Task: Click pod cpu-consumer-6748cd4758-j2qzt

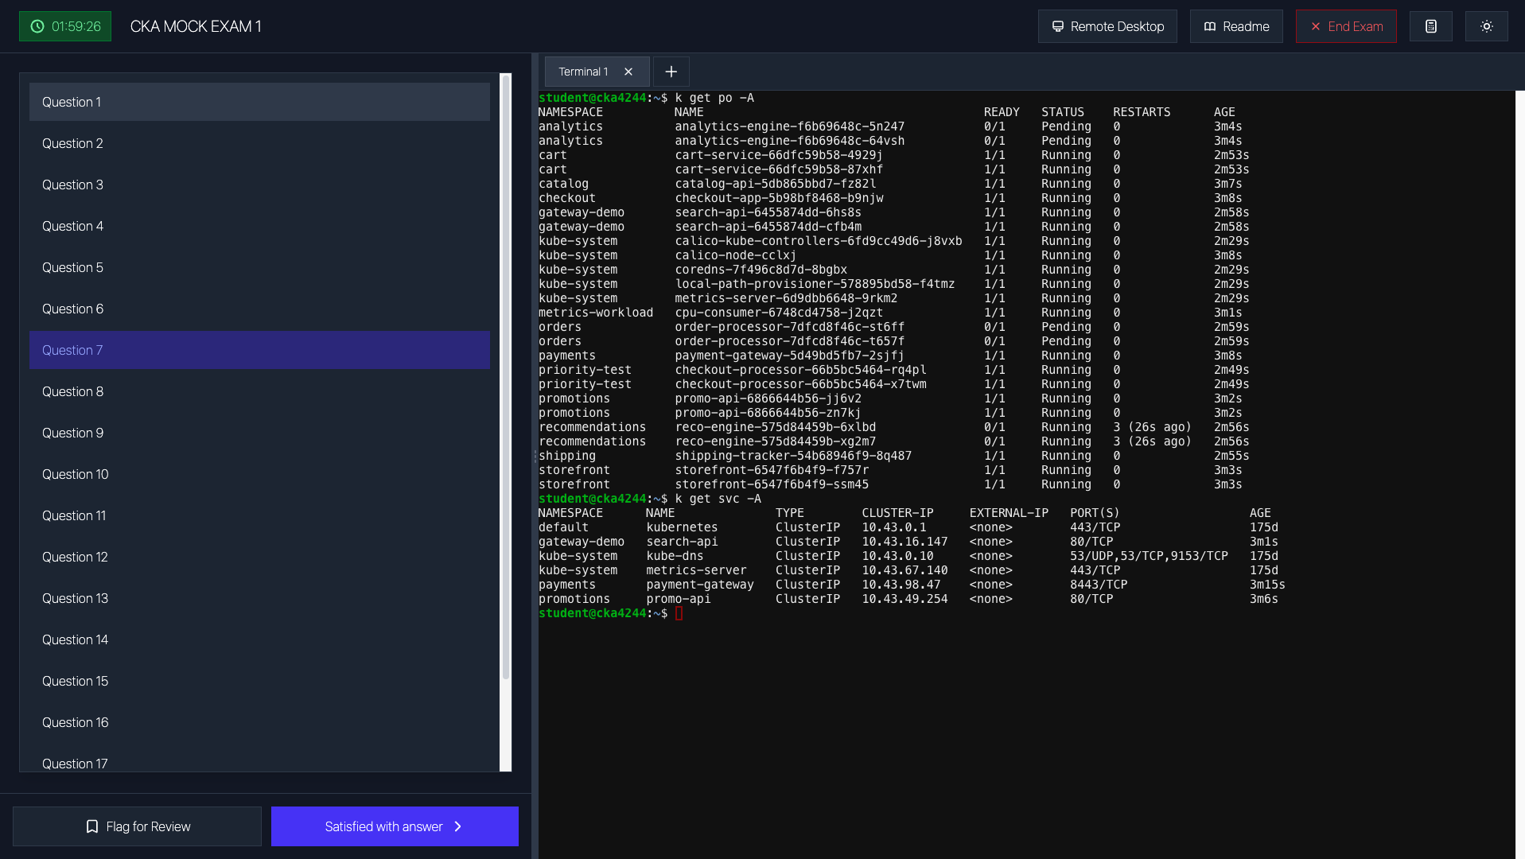Action: (778, 313)
